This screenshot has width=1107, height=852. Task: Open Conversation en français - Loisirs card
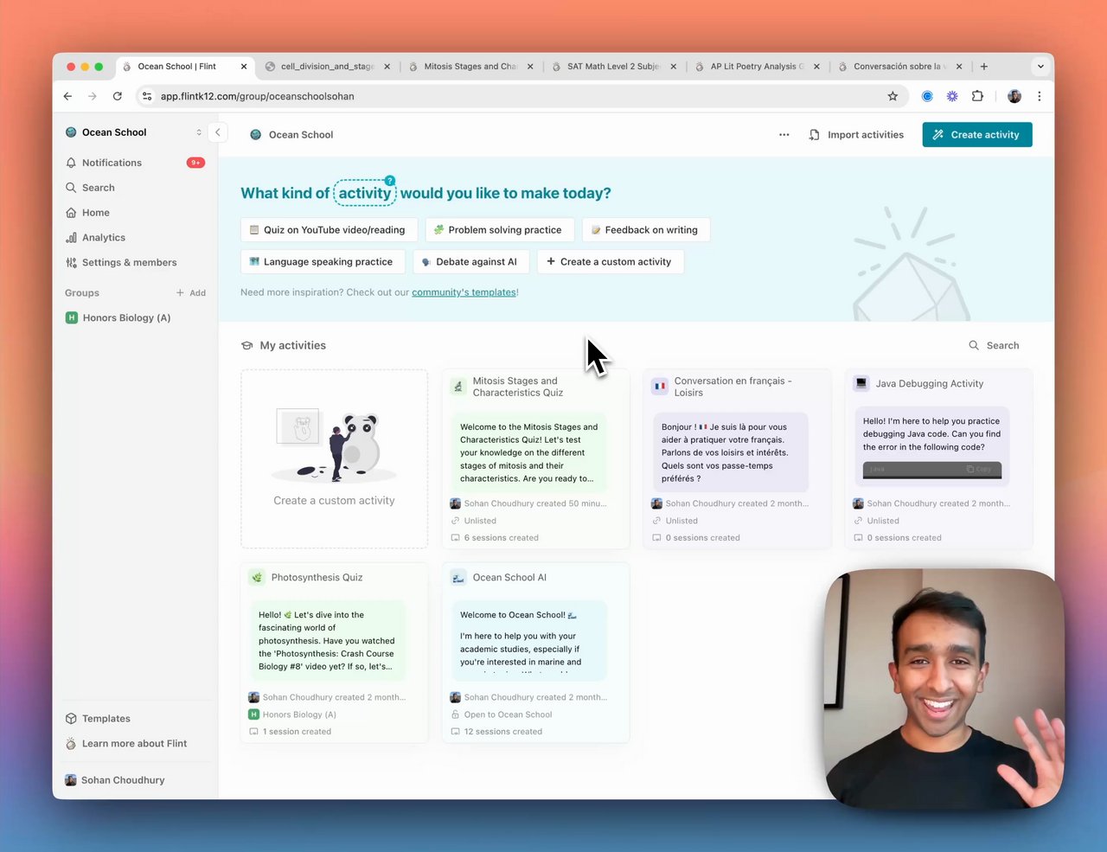click(x=737, y=459)
